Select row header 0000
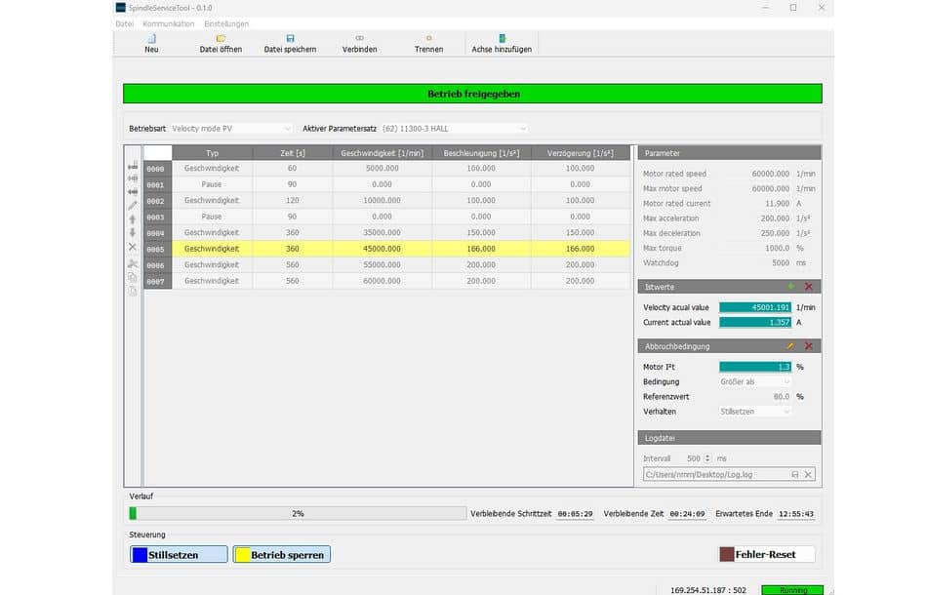 pos(157,169)
